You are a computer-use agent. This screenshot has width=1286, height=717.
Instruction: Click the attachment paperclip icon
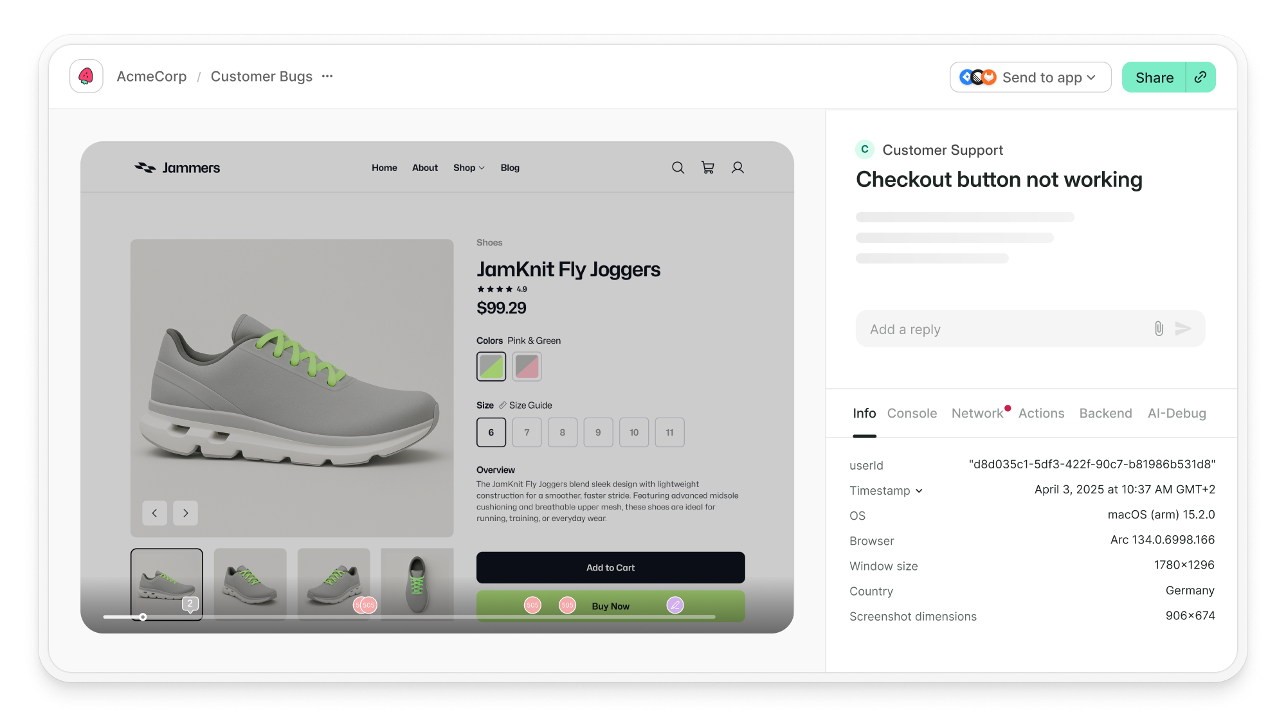click(x=1159, y=329)
